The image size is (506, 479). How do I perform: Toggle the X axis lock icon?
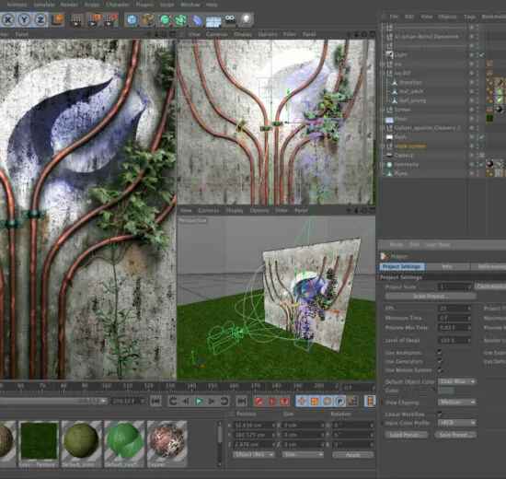8,20
